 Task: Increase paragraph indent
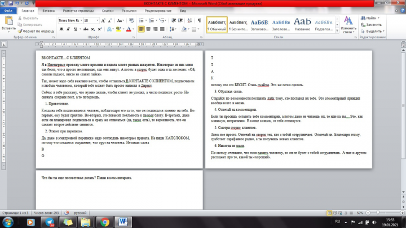pos(180,20)
